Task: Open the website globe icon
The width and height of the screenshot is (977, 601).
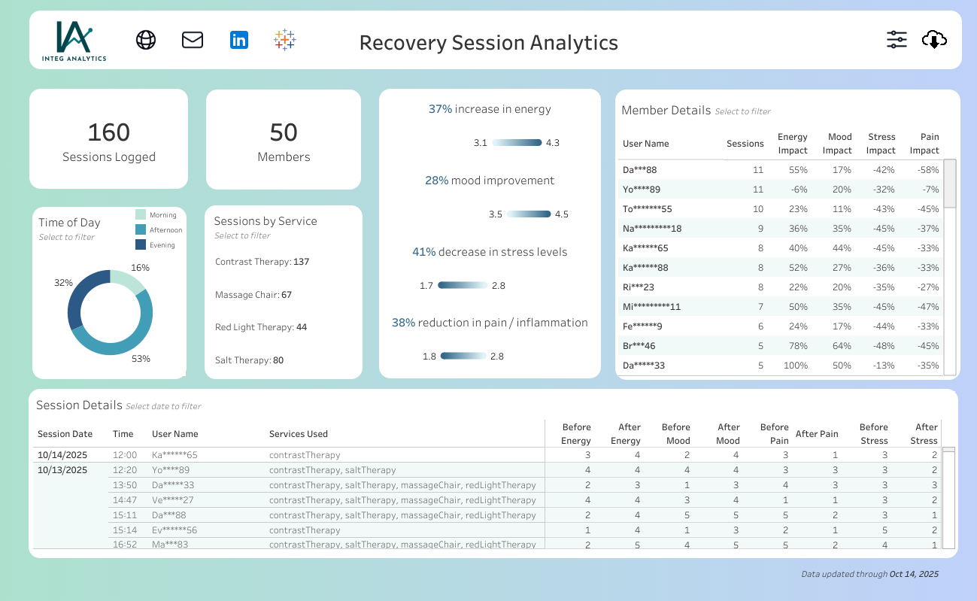Action: pyautogui.click(x=145, y=39)
